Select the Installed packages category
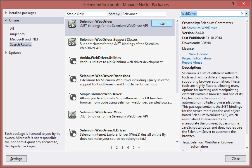This screenshot has height=168, width=252. coord(22,13)
